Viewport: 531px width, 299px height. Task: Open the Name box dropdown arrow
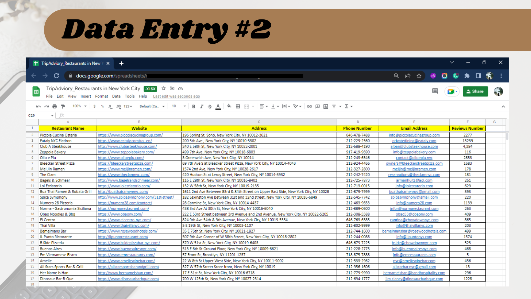pos(52,116)
